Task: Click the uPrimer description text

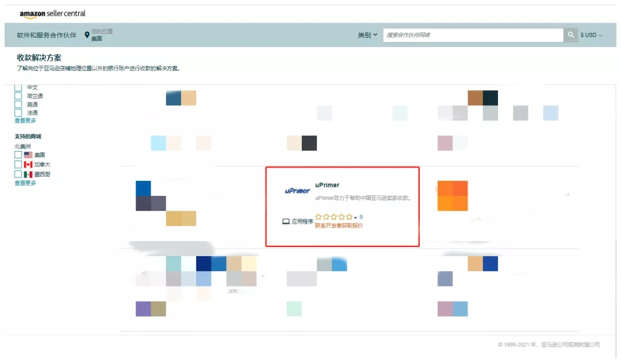Action: point(362,198)
